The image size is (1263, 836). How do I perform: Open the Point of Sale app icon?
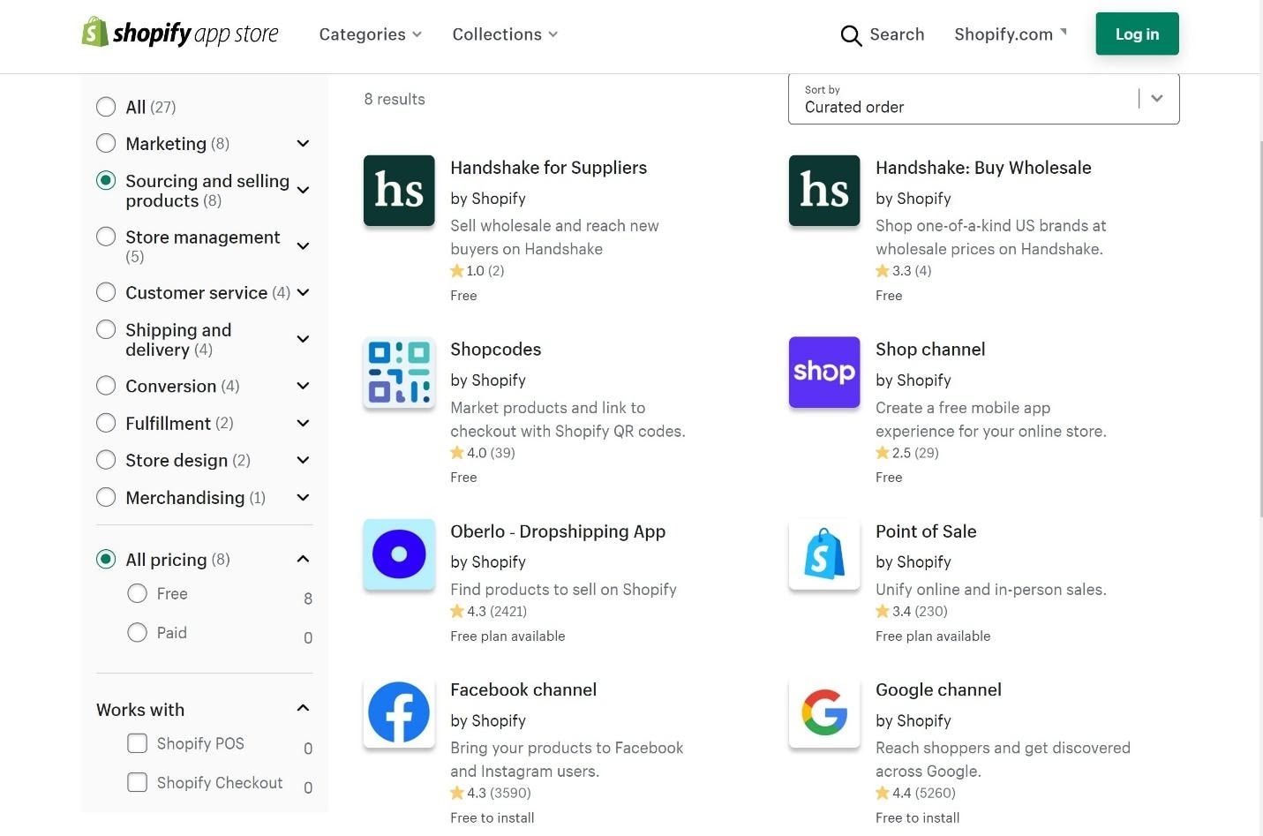coord(824,554)
